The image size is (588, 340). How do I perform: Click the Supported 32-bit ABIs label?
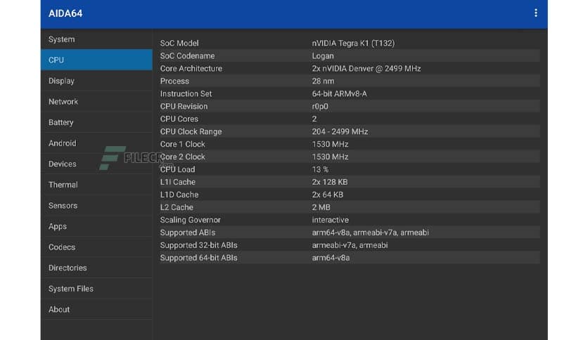click(199, 245)
